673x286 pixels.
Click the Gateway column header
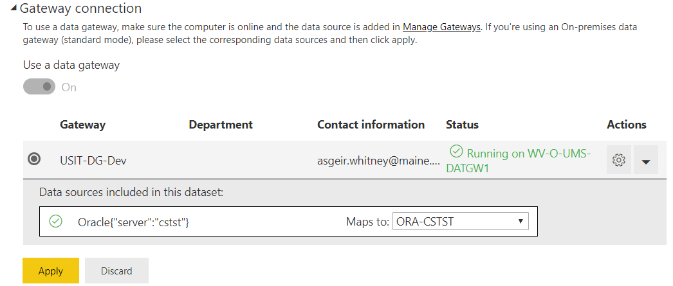coord(82,124)
